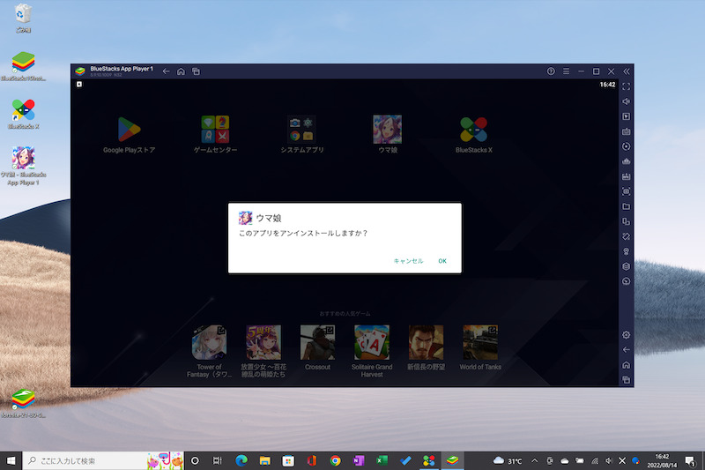Open the keyboard controls icon in sidebar
Viewport: 705px width, 470px height.
[x=626, y=131]
